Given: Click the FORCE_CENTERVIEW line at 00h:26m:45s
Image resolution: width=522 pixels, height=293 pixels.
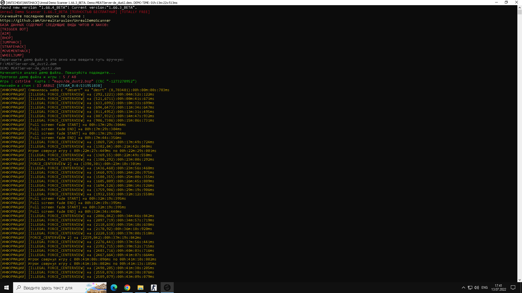Looking at the screenshot, I should [x=77, y=181].
